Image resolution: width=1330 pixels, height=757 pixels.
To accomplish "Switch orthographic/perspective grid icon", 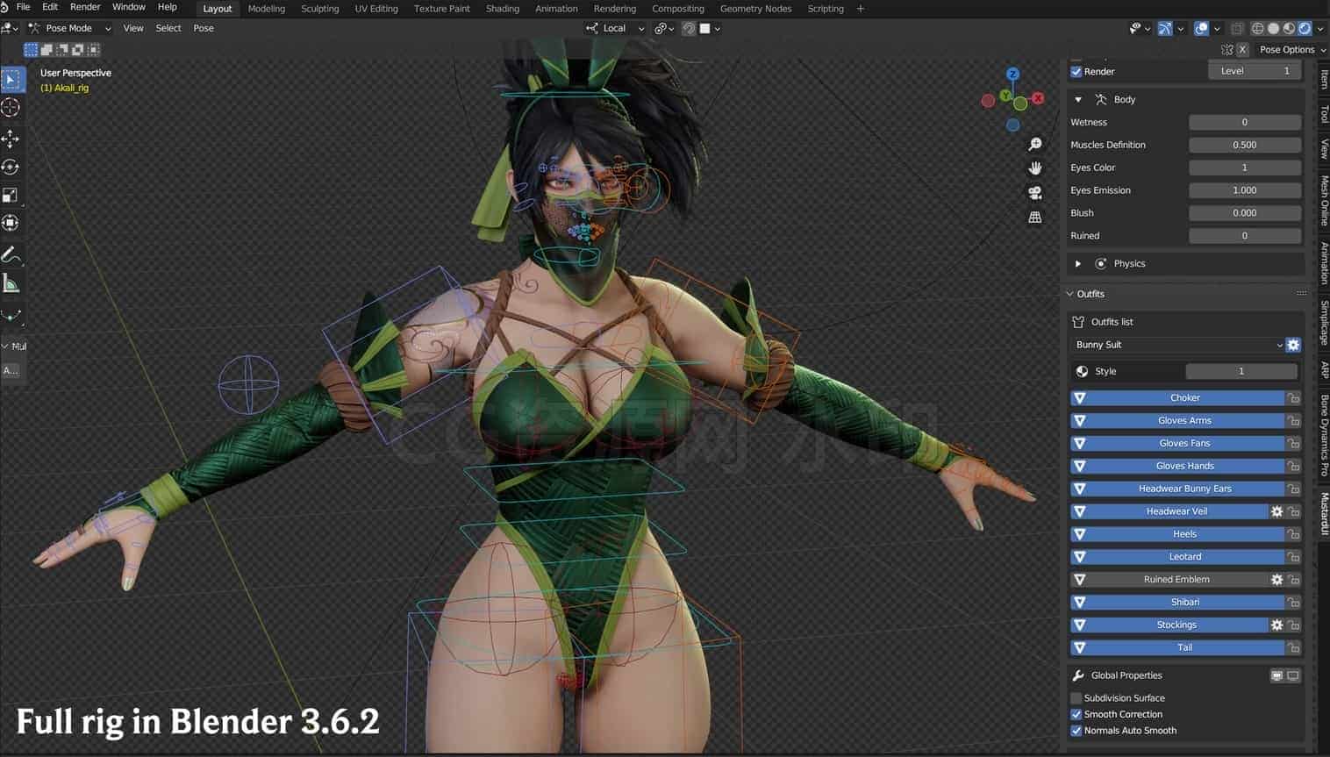I will tap(1035, 218).
